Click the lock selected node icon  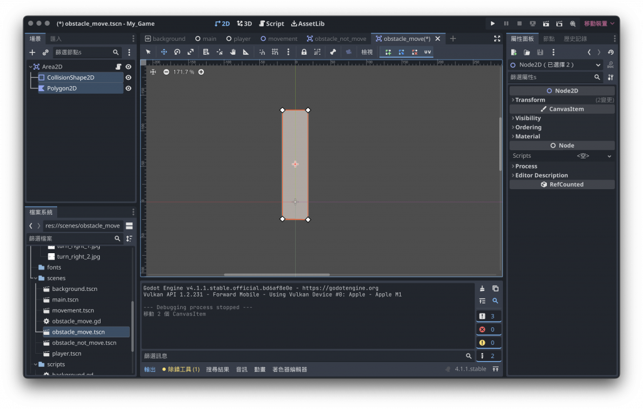pos(304,52)
